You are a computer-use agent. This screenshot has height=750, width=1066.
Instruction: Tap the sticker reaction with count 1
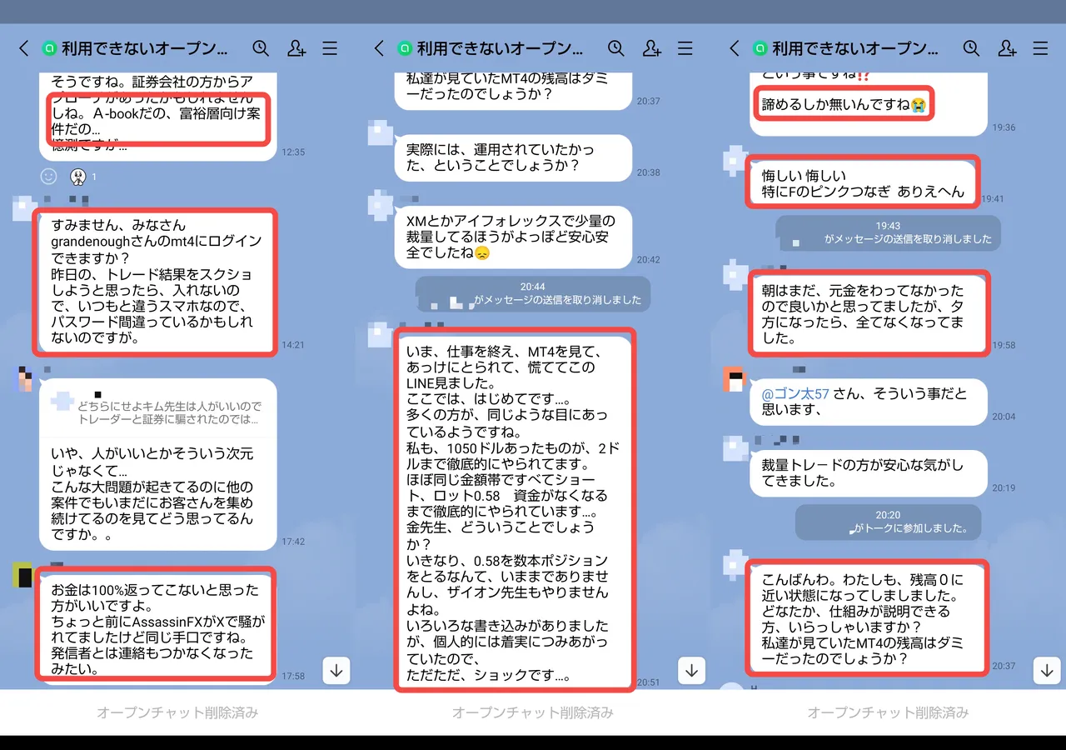click(x=78, y=177)
